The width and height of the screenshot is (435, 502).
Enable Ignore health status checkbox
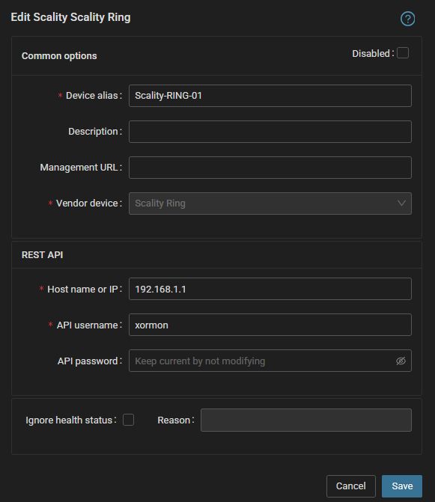tap(129, 420)
